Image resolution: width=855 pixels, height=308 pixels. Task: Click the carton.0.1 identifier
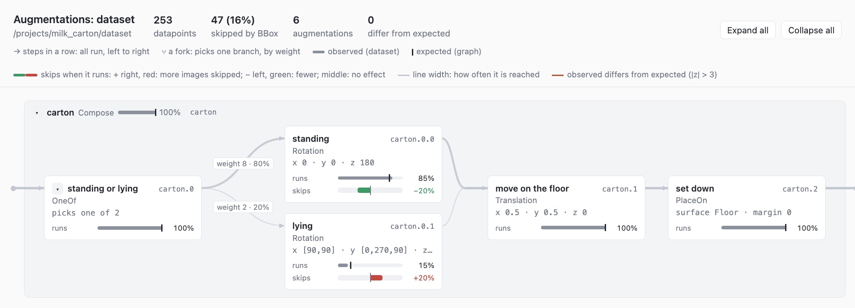(x=412, y=226)
